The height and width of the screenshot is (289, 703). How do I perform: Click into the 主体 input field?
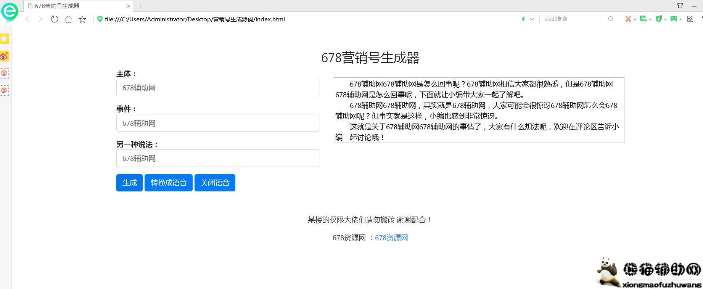(x=218, y=88)
